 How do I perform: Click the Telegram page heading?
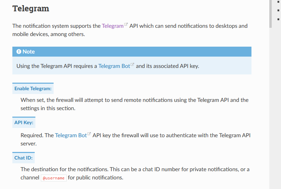pyautogui.click(x=31, y=9)
